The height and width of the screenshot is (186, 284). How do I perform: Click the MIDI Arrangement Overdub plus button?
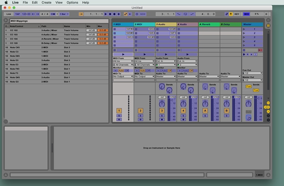pos(119,14)
